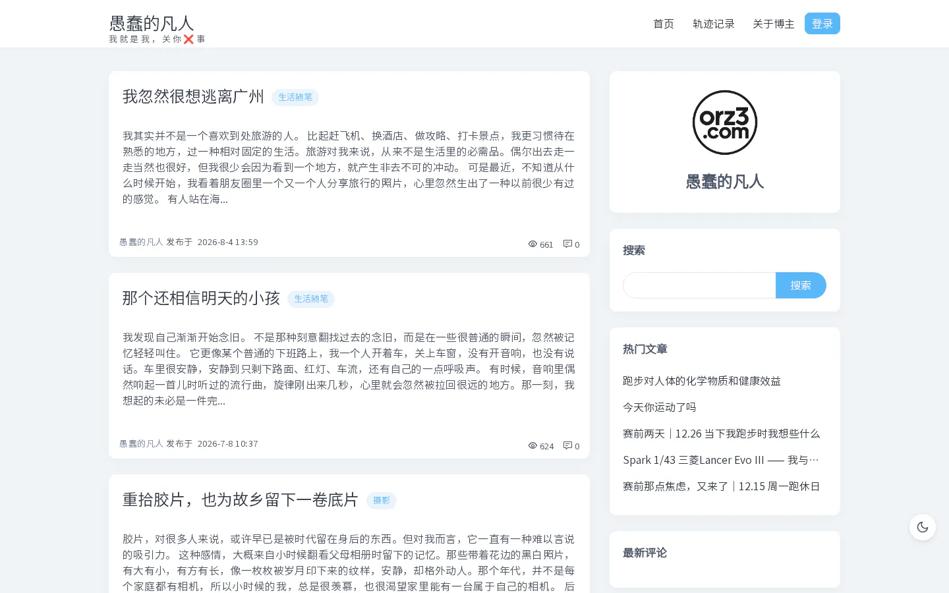The image size is (949, 593).
Task: Click author name beside 2026-7-8 10:37
Action: 141,444
